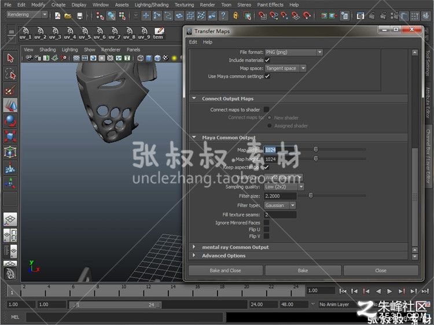Open the File format PNG dropdown

point(293,52)
